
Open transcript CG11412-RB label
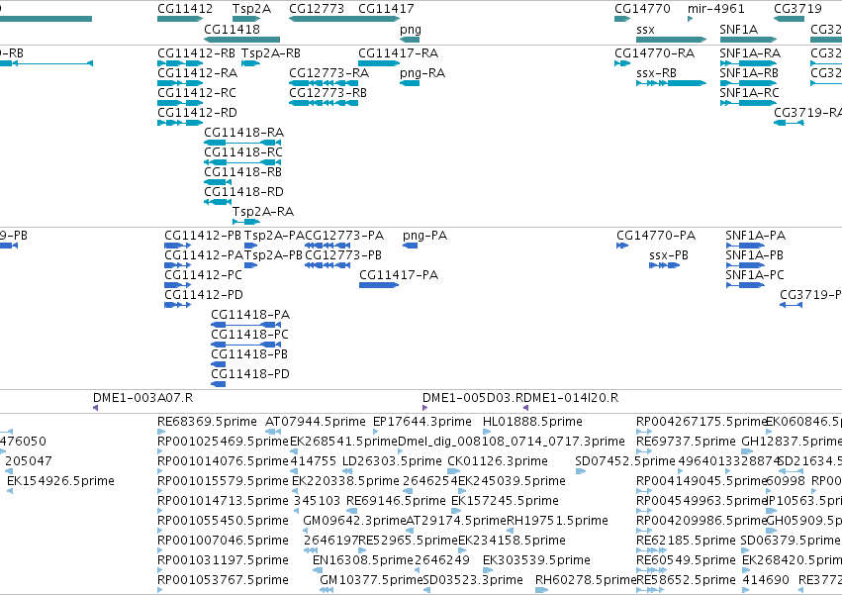(196, 53)
